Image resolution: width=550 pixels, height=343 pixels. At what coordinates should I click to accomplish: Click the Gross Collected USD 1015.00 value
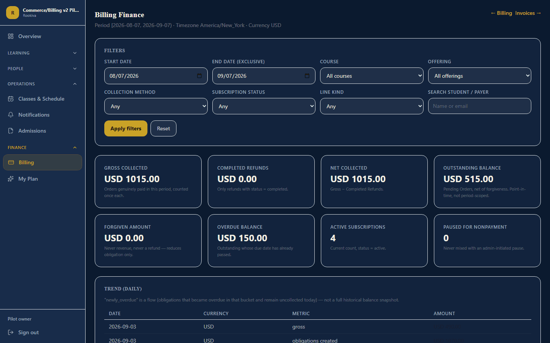pyautogui.click(x=132, y=179)
